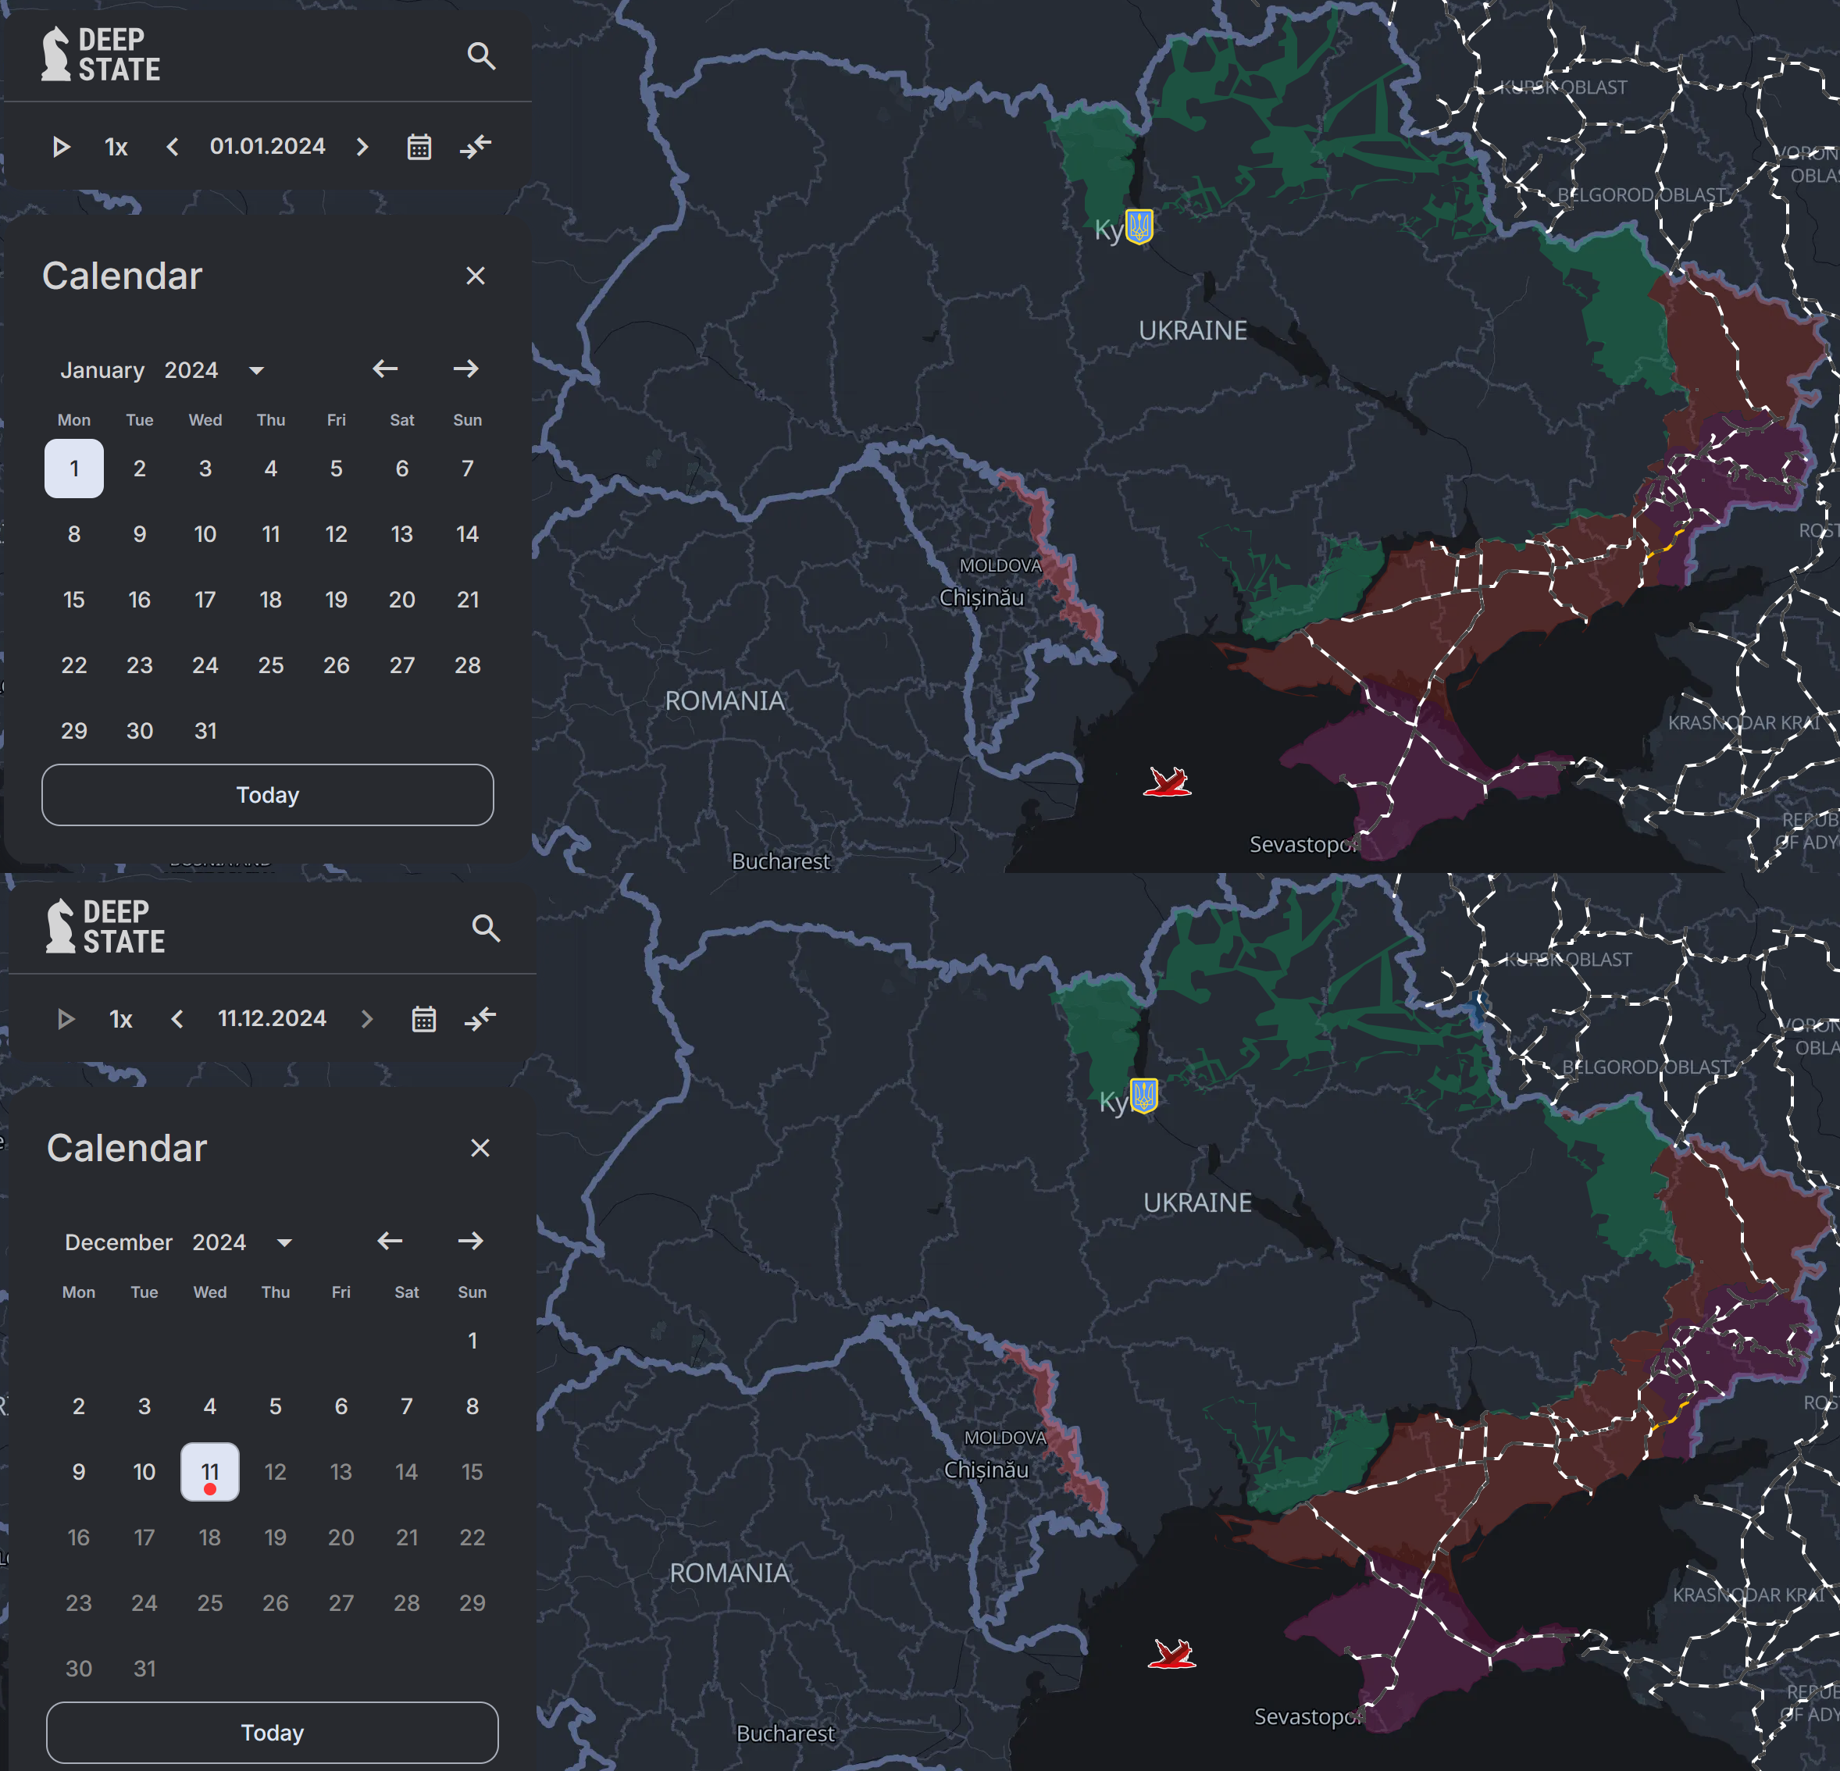Click 11.12.2024 date display
The height and width of the screenshot is (1771, 1840).
273,1018
